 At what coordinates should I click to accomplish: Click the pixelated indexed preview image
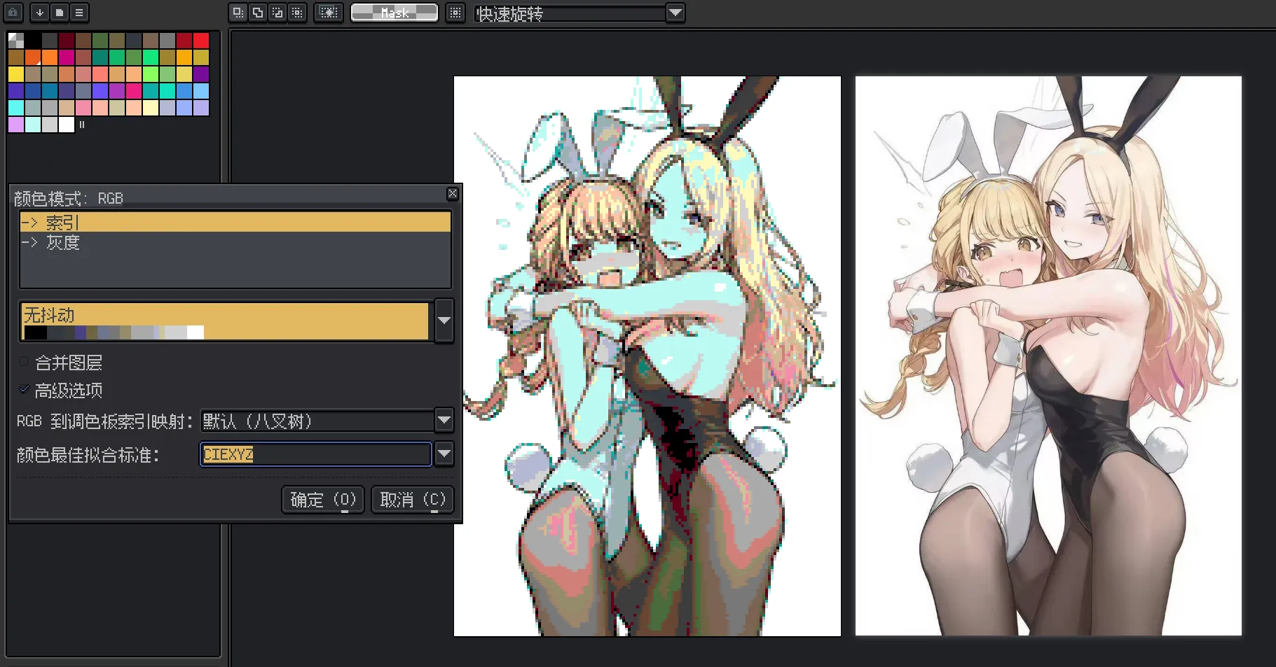[x=647, y=356]
